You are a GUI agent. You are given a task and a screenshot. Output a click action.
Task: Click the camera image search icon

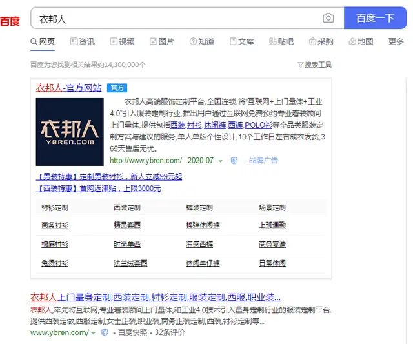click(x=328, y=18)
